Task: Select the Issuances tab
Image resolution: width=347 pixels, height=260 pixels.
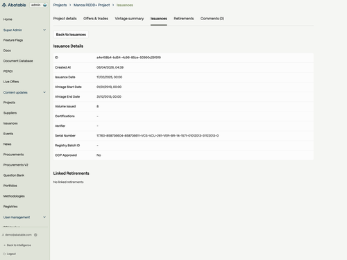Action: click(159, 19)
